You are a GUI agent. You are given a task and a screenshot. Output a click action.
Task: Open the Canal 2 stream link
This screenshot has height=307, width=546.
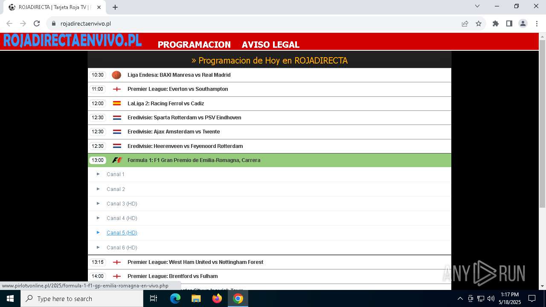coord(116,189)
